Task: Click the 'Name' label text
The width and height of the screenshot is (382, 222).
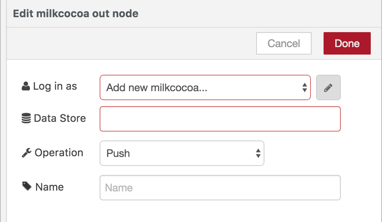Action: tap(49, 187)
